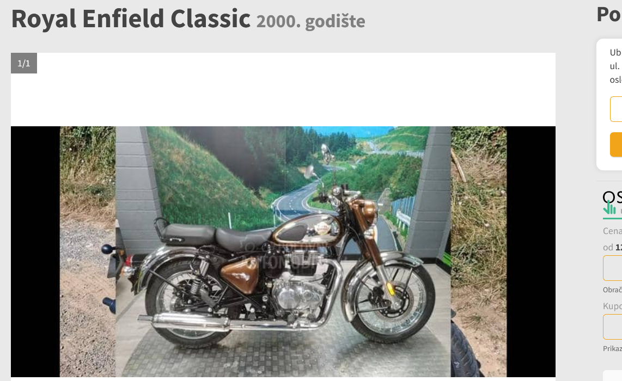Click the 2000. godište year text
622x381 pixels.
point(310,21)
